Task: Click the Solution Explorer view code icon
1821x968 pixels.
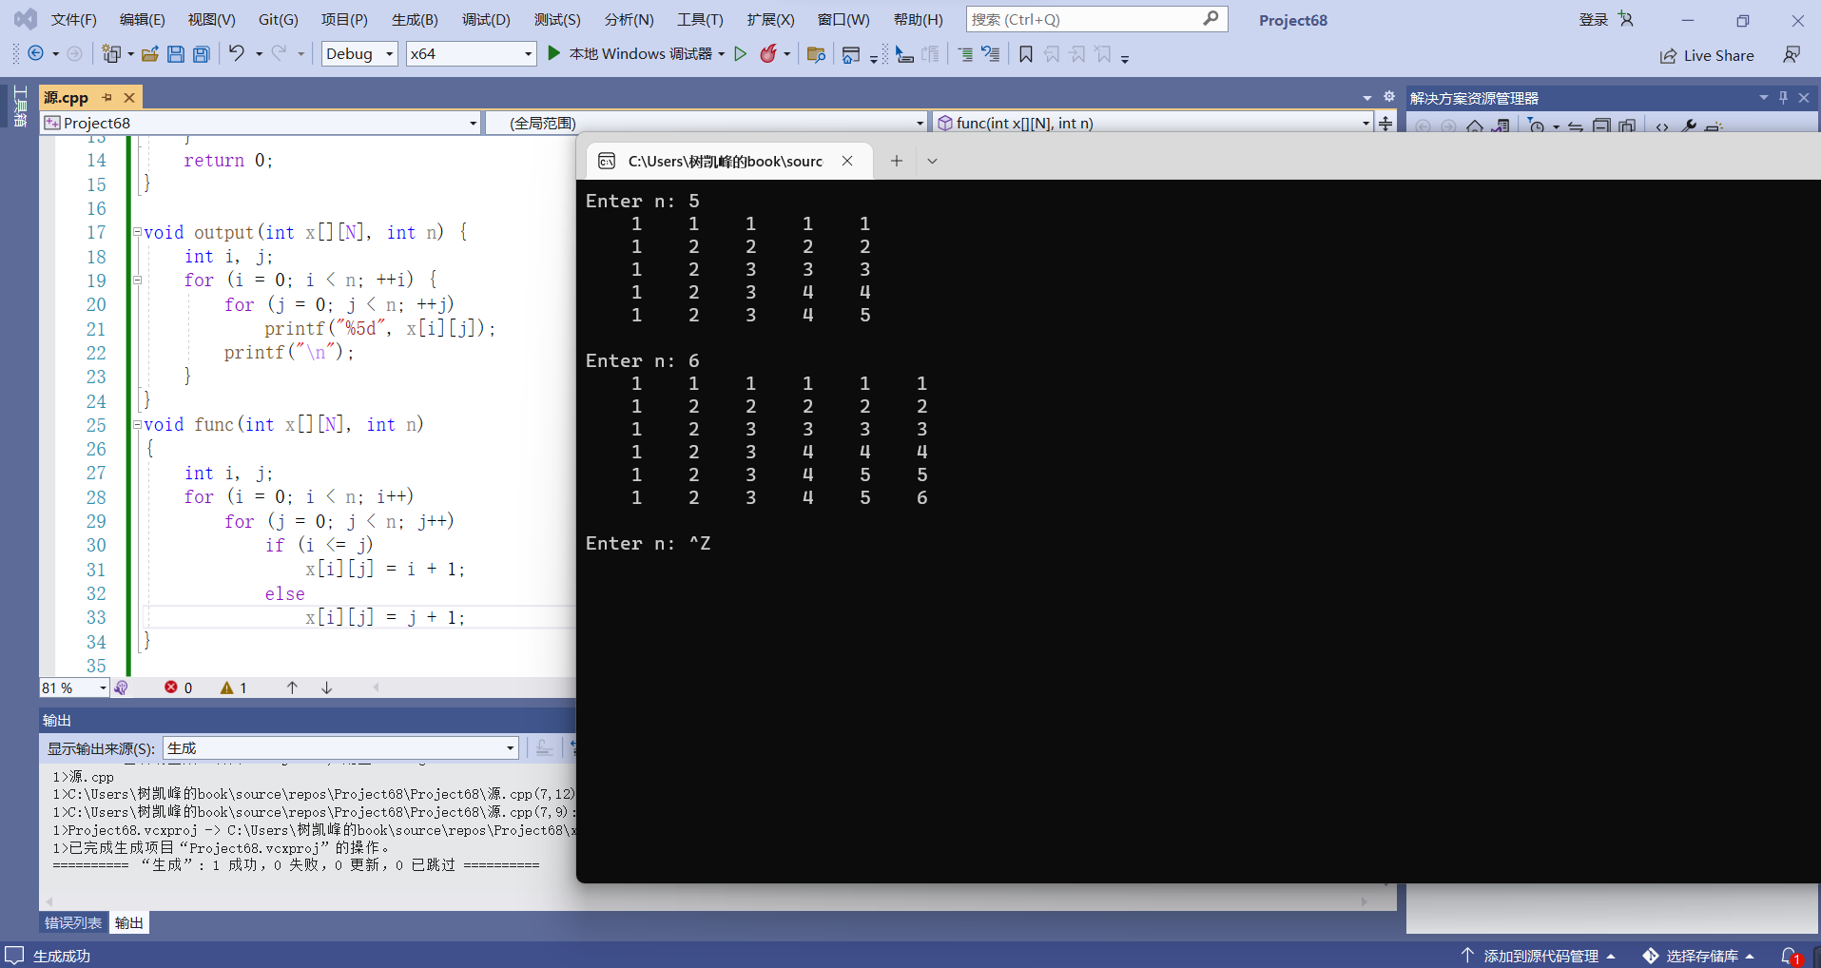Action: (x=1662, y=126)
